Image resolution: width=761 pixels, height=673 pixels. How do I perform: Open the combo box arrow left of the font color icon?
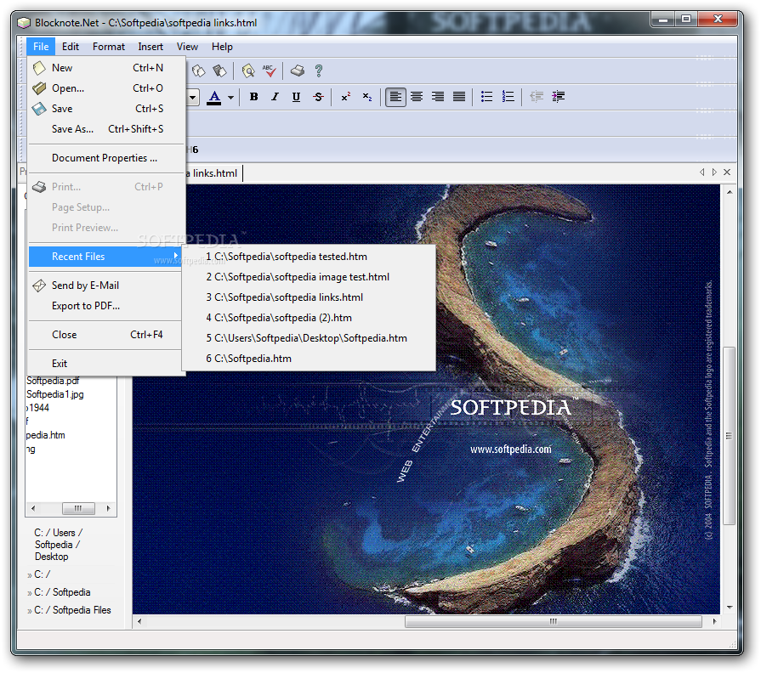[x=193, y=98]
